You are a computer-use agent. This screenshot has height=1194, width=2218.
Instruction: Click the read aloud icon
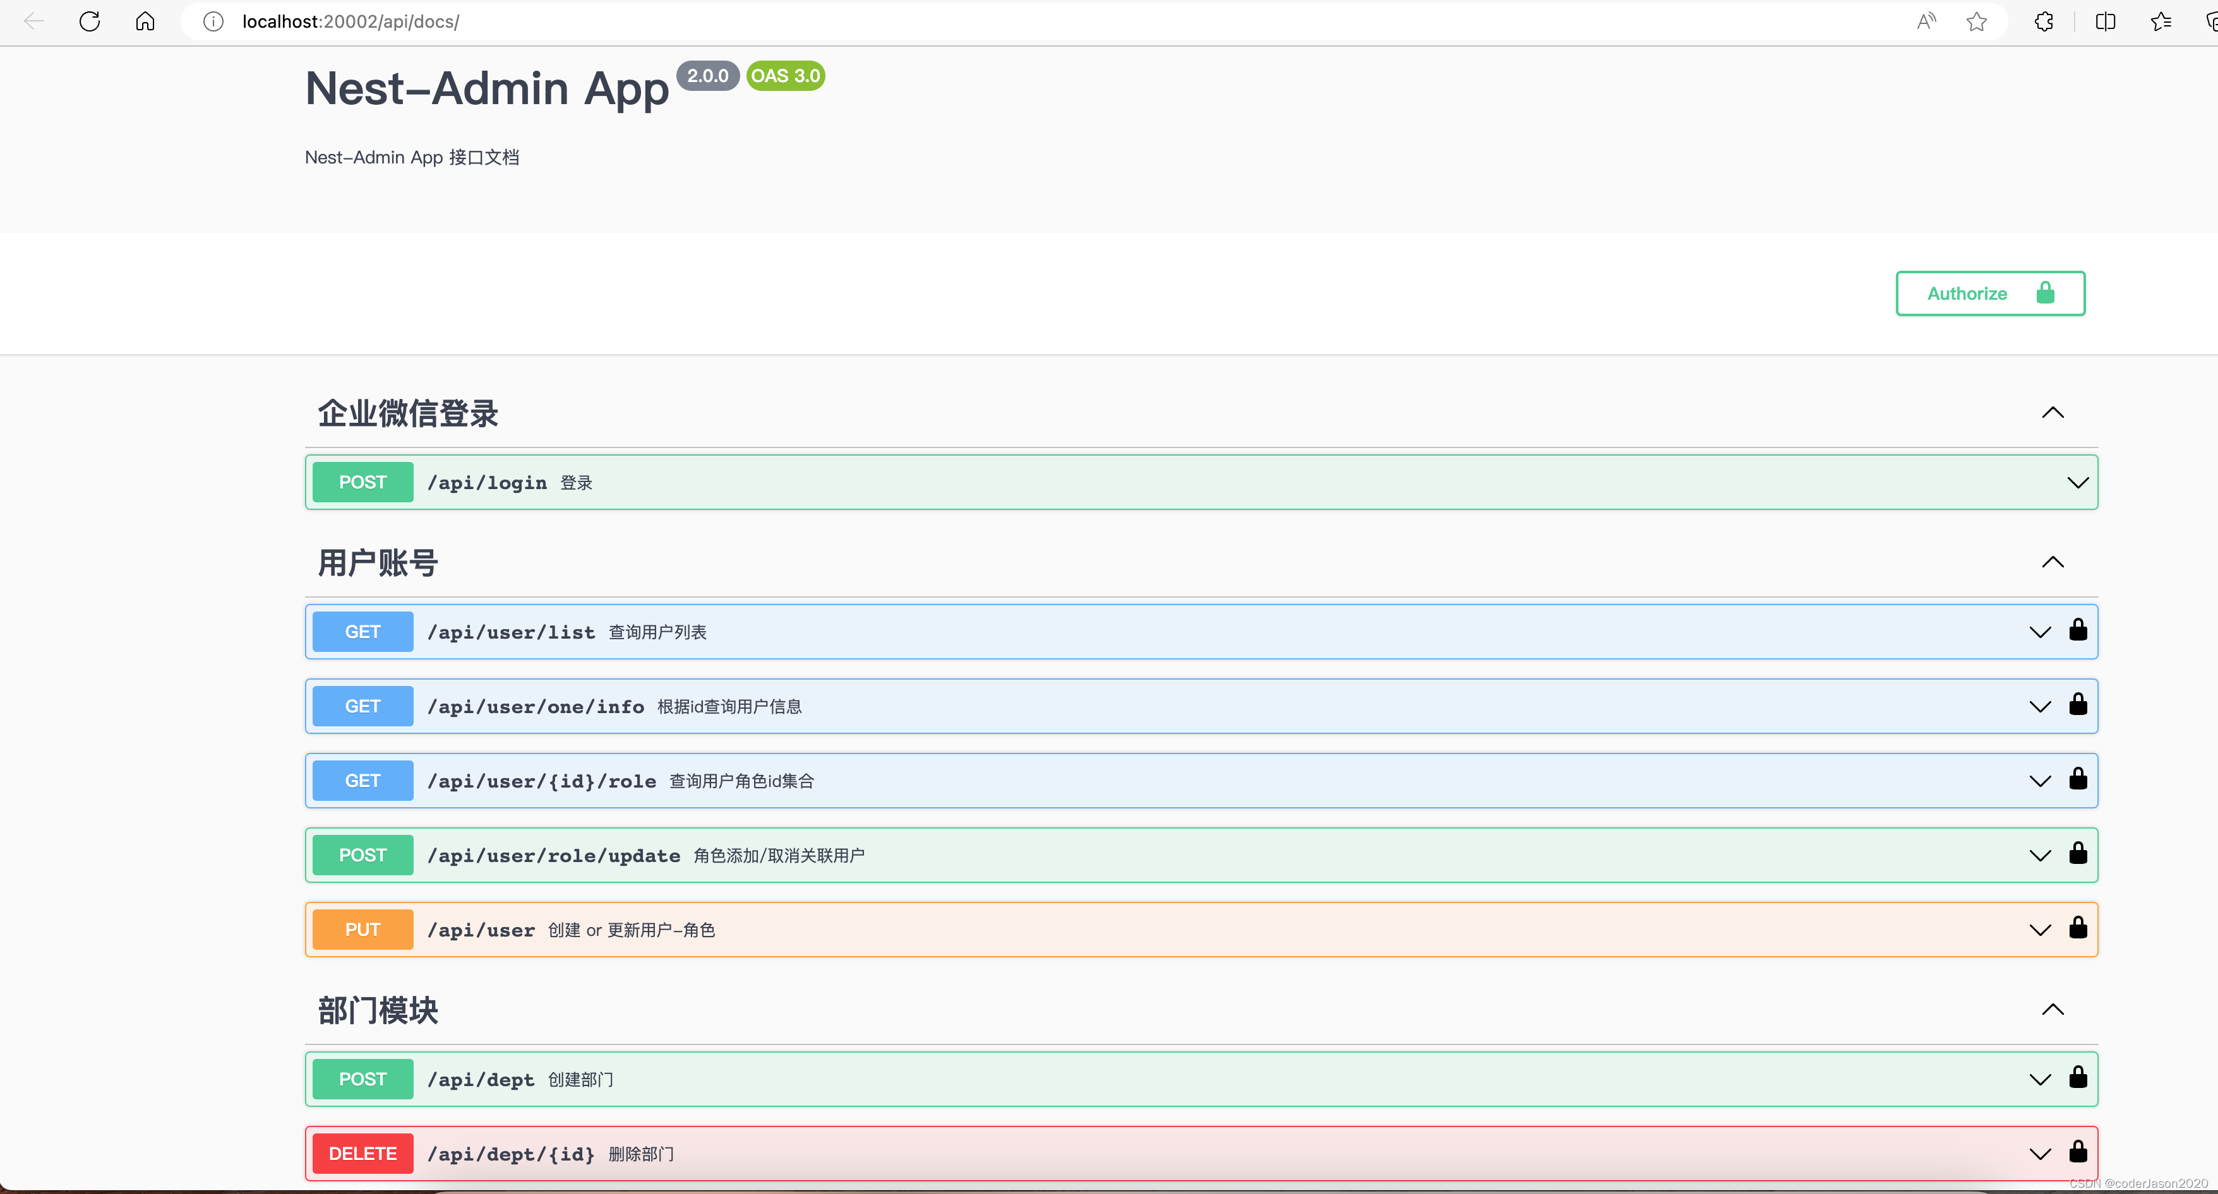(1926, 21)
